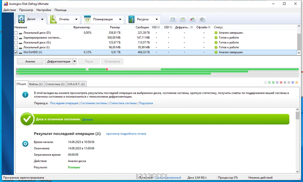303x182 pixels.
Task: Click the help icon next to SSD
Action: [171, 27]
